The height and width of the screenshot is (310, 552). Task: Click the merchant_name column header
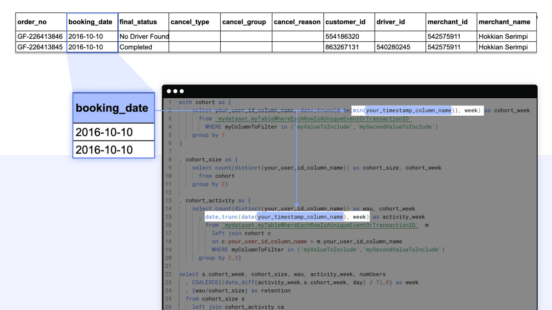(x=504, y=22)
